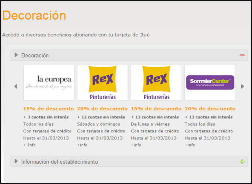Click the large orange Decoración page title

pos(34,16)
